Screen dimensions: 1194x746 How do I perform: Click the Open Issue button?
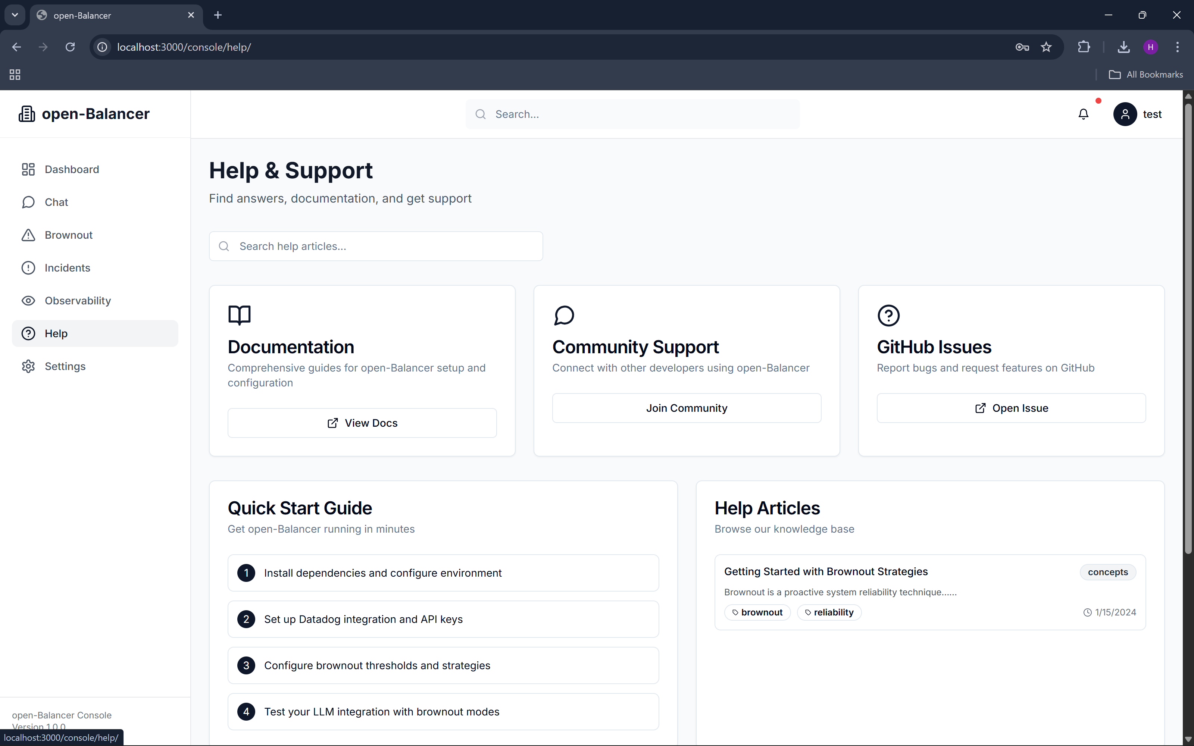1011,408
